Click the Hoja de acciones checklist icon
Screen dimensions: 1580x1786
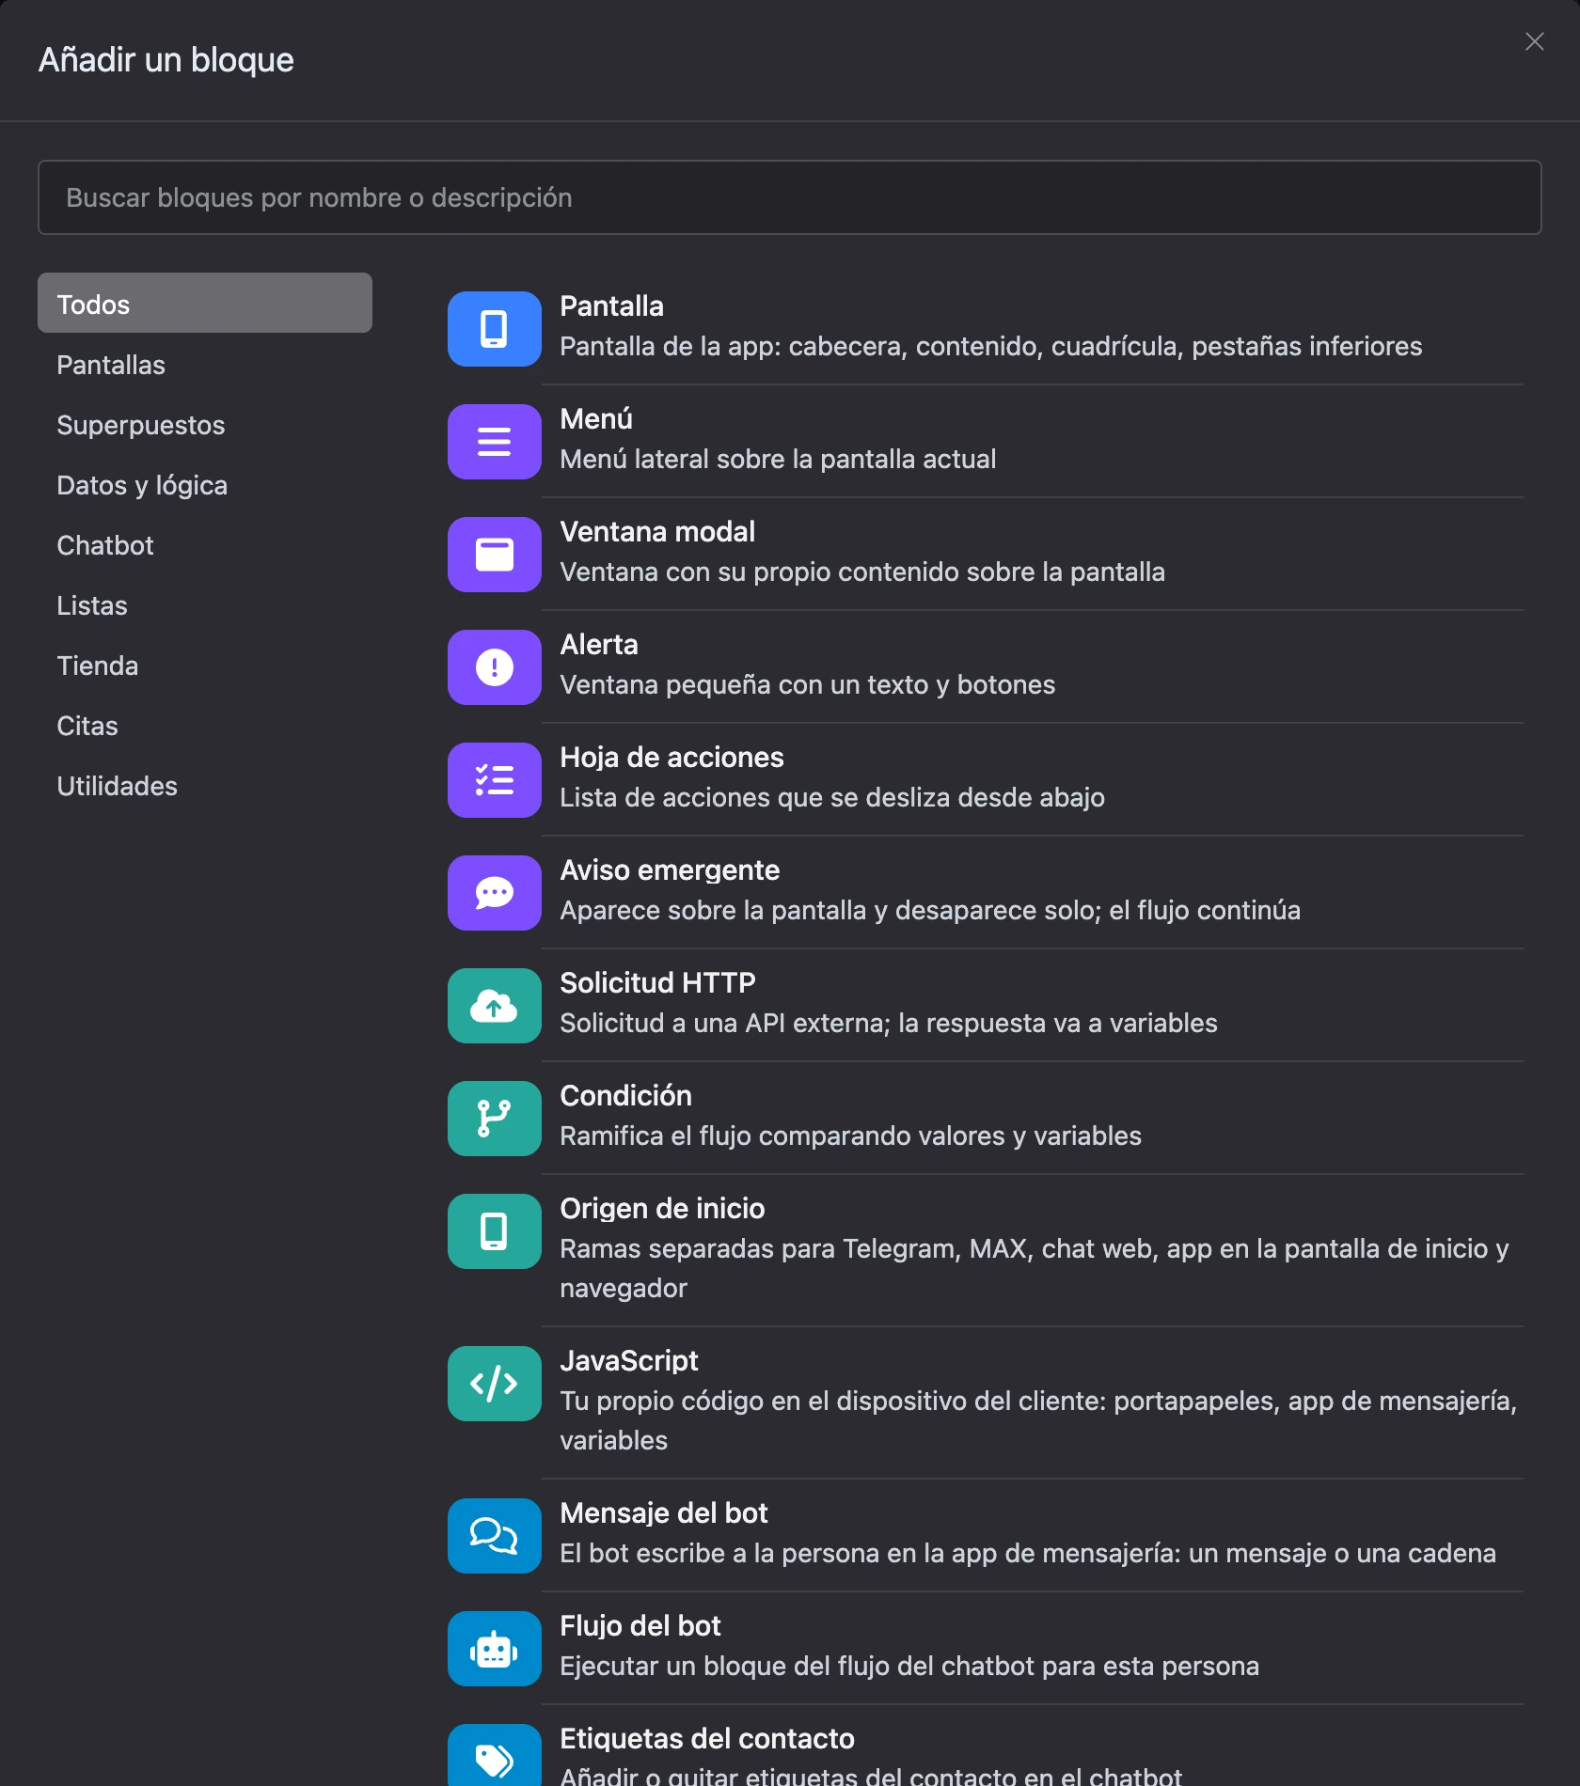[494, 780]
